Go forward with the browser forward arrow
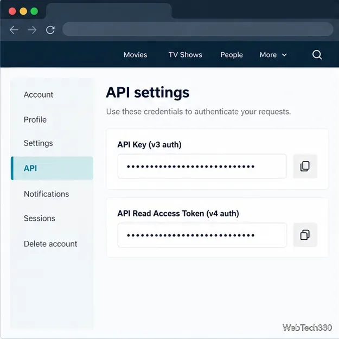Screen dimensions: 339x339 point(32,30)
